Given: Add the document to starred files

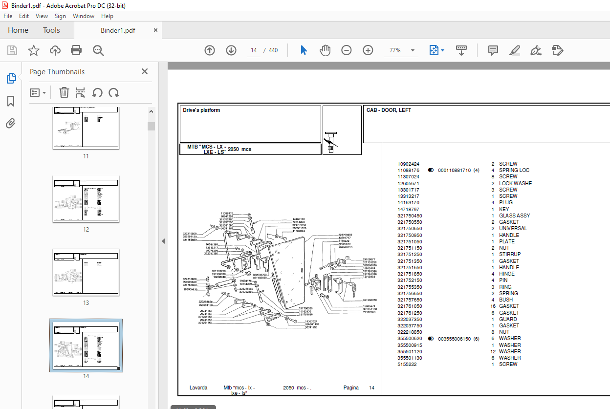Looking at the screenshot, I should click(x=34, y=50).
